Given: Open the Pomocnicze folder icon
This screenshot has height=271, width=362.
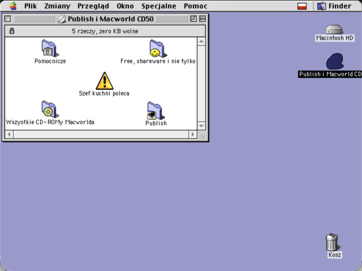Looking at the screenshot, I should pos(50,49).
